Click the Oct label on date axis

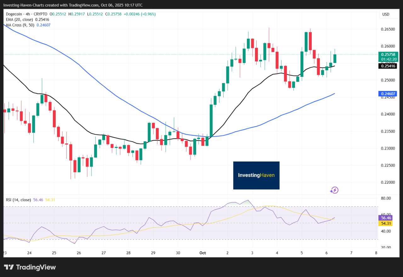(203, 253)
